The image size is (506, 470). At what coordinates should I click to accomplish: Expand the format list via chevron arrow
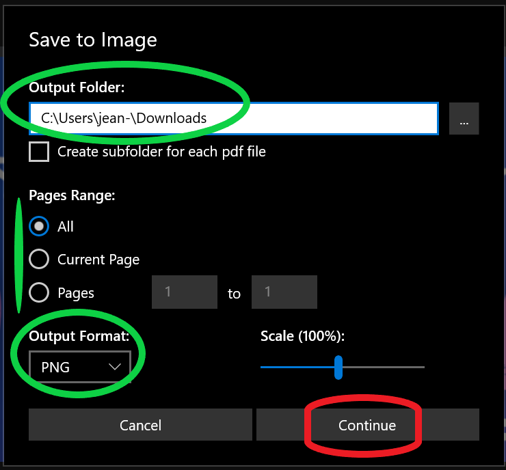coord(115,368)
